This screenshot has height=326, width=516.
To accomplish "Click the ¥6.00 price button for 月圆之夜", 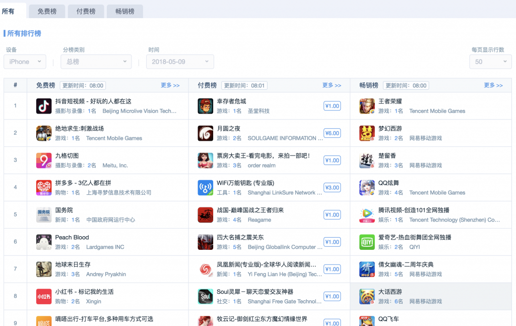I will tap(332, 133).
